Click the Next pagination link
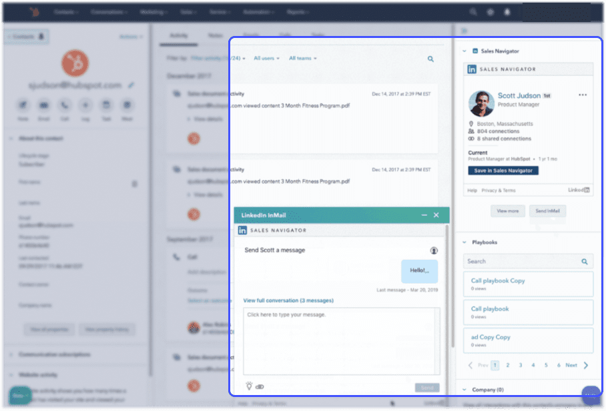This screenshot has width=606, height=411. point(571,365)
